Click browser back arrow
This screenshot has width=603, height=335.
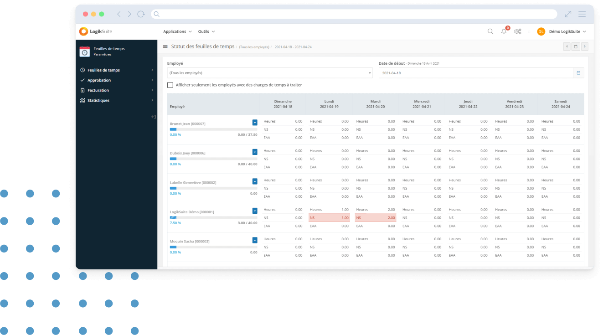click(x=119, y=14)
